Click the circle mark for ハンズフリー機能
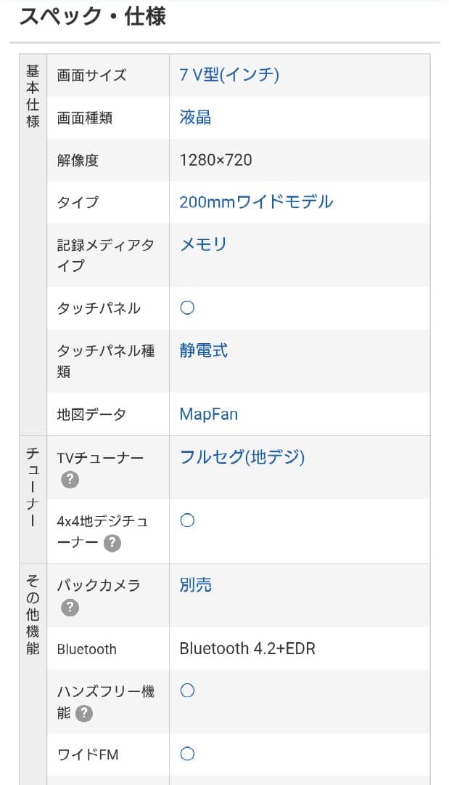 [x=187, y=691]
